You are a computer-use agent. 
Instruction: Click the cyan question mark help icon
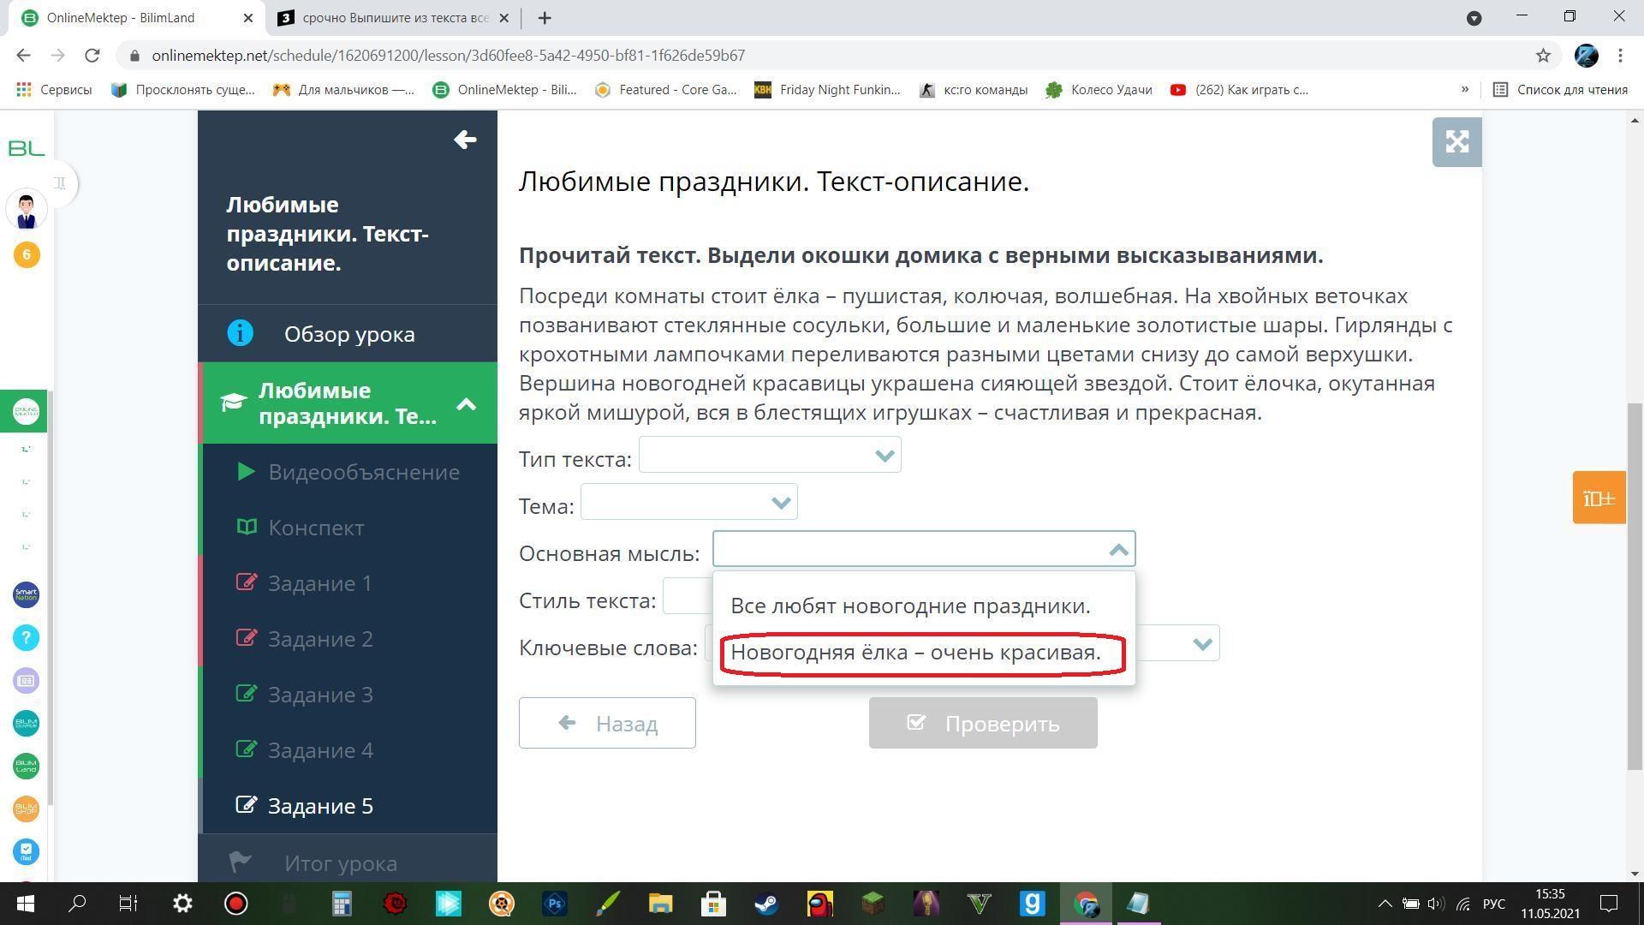pyautogui.click(x=26, y=637)
